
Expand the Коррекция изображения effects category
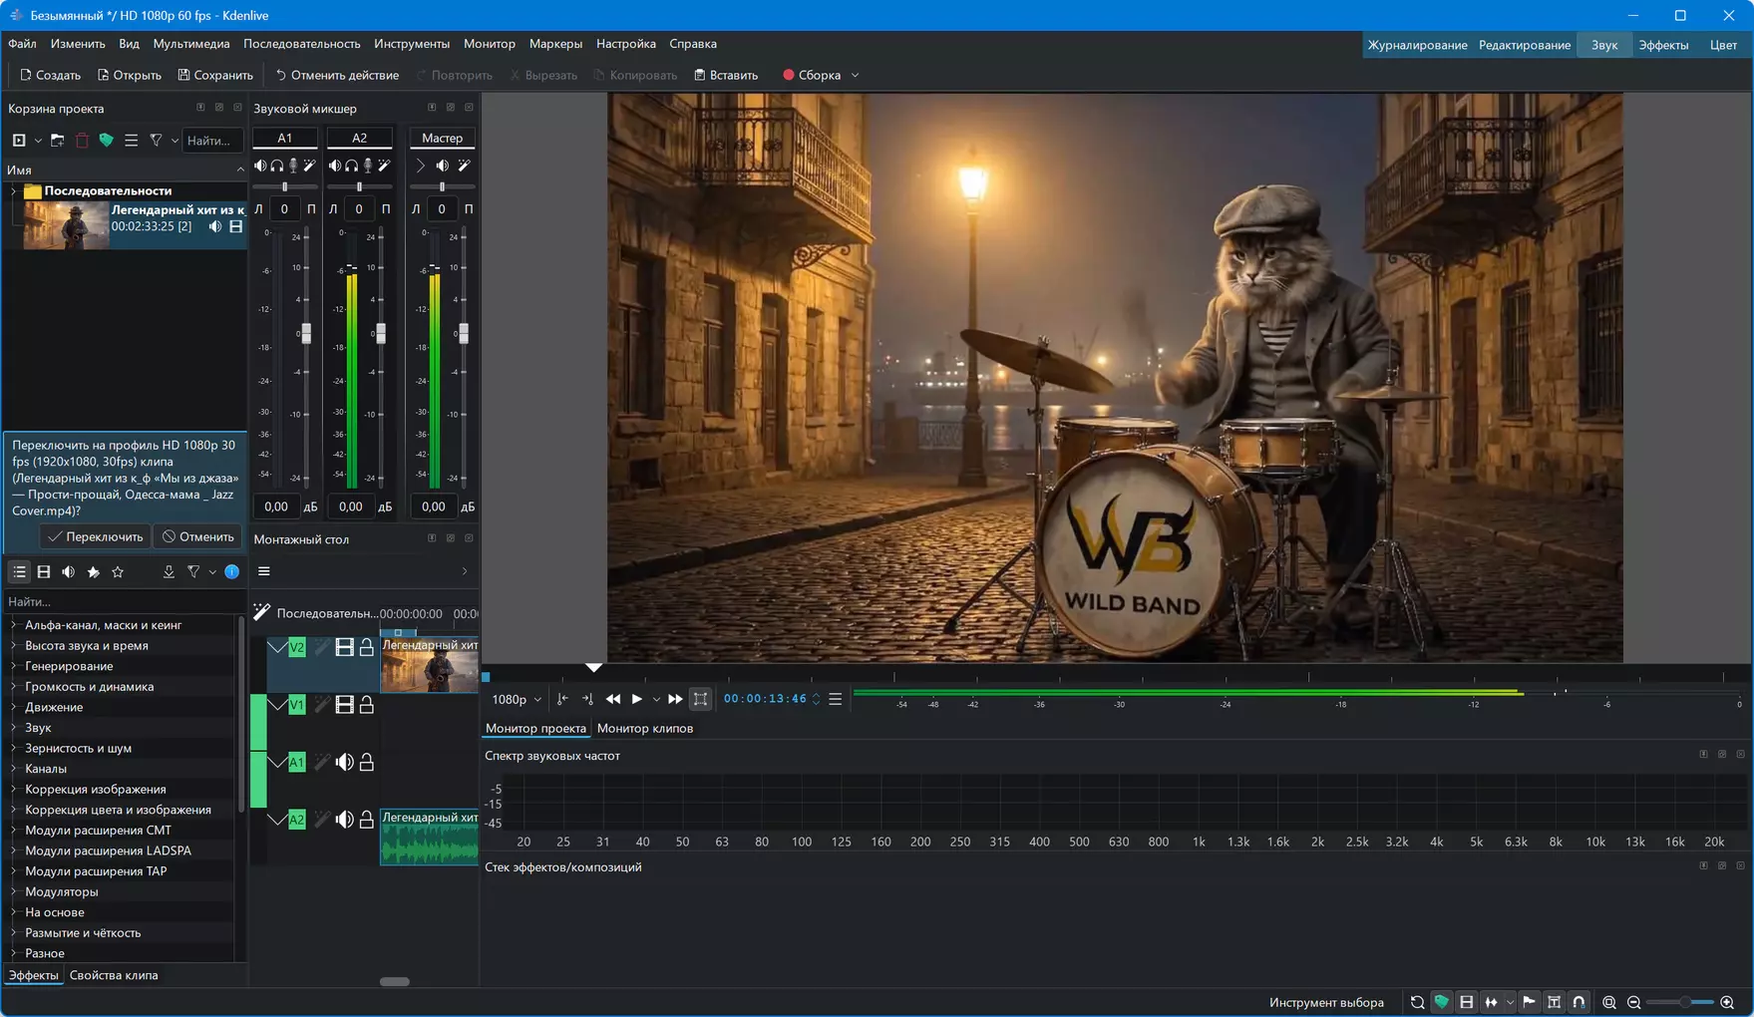pos(13,790)
